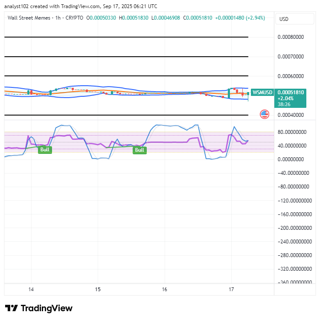Click the first Bull signal label
Image resolution: width=320 pixels, height=321 pixels.
coord(45,150)
